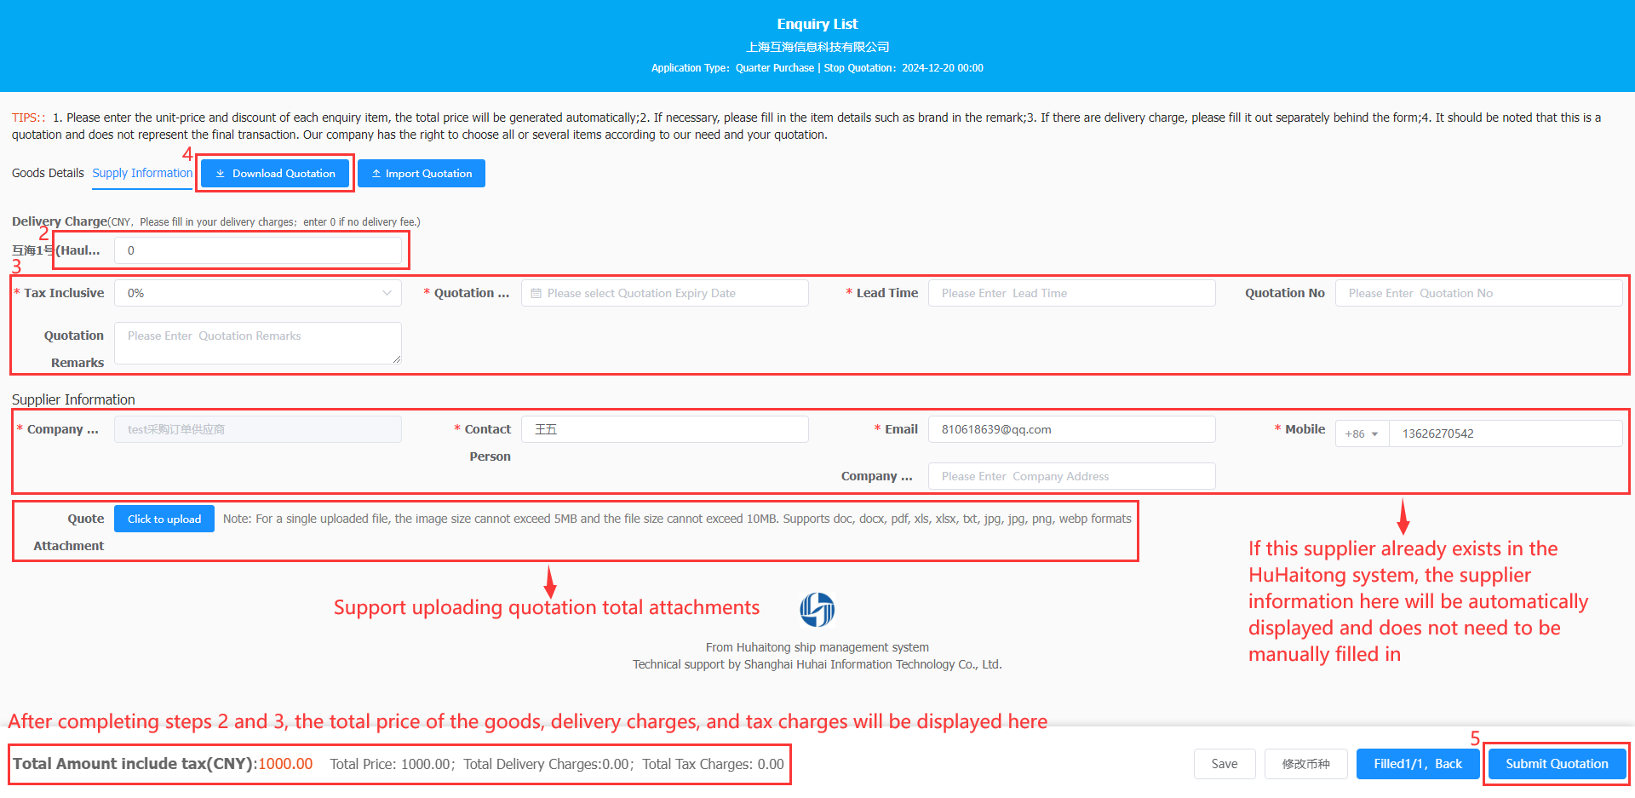Click the Enquiry List header title
Screen dimensions: 1635x798
[x=817, y=24]
